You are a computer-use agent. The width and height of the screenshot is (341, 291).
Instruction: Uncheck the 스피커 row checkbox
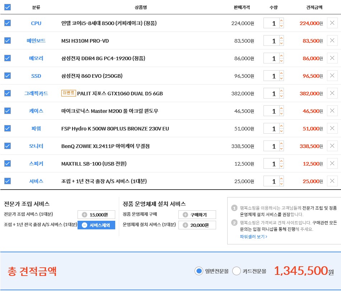(8, 163)
